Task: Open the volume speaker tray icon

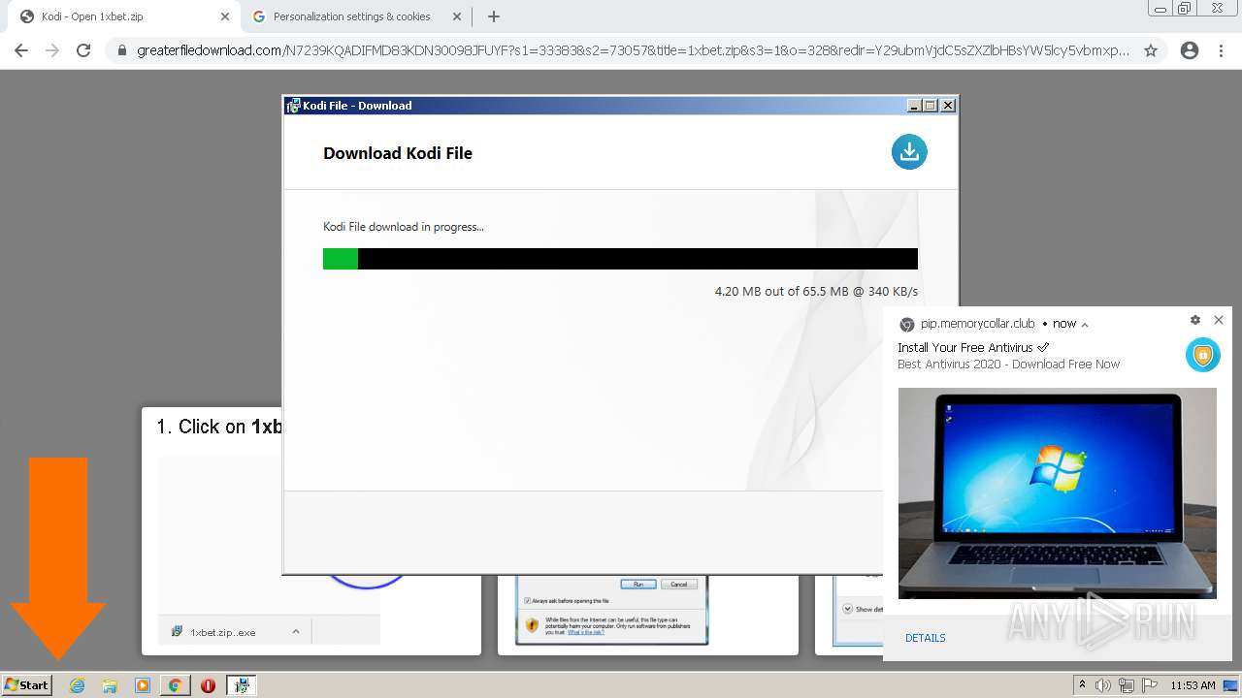Action: (x=1103, y=685)
